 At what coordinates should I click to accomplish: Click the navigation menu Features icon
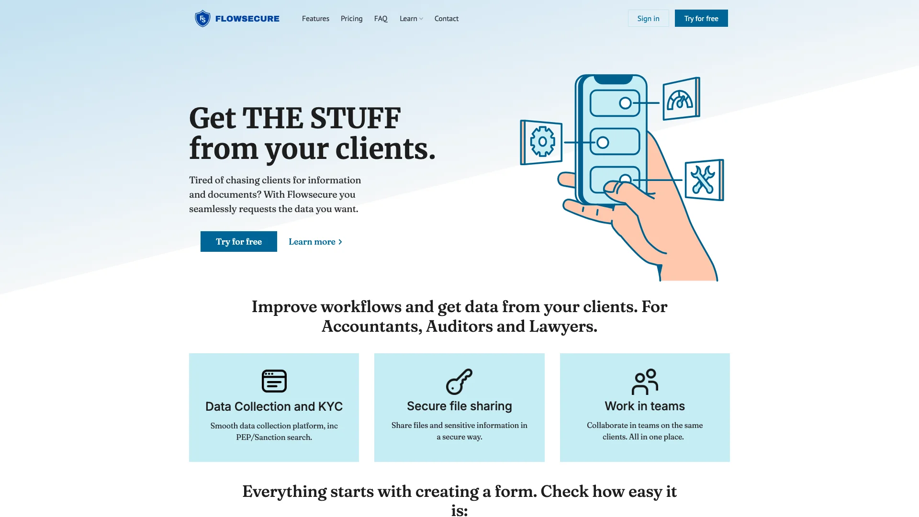pyautogui.click(x=315, y=18)
